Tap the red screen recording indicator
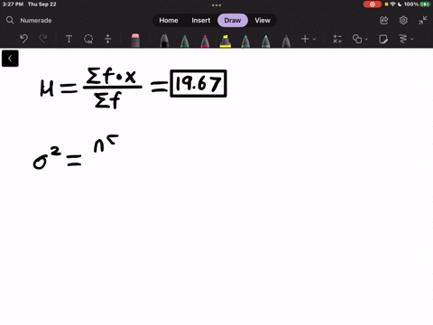Screen dimensions: 433x325 pyautogui.click(x=373, y=5)
